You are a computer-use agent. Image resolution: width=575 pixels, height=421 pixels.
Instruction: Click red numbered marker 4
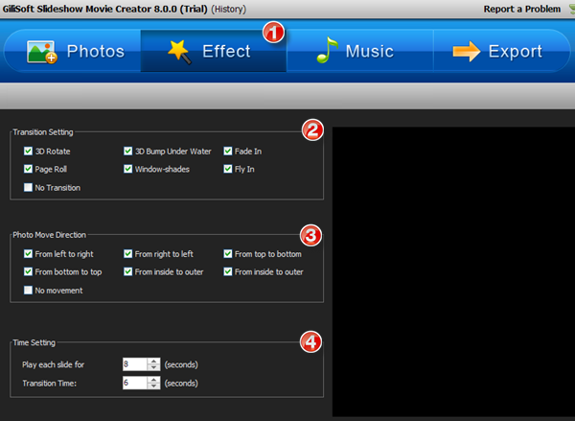point(310,341)
